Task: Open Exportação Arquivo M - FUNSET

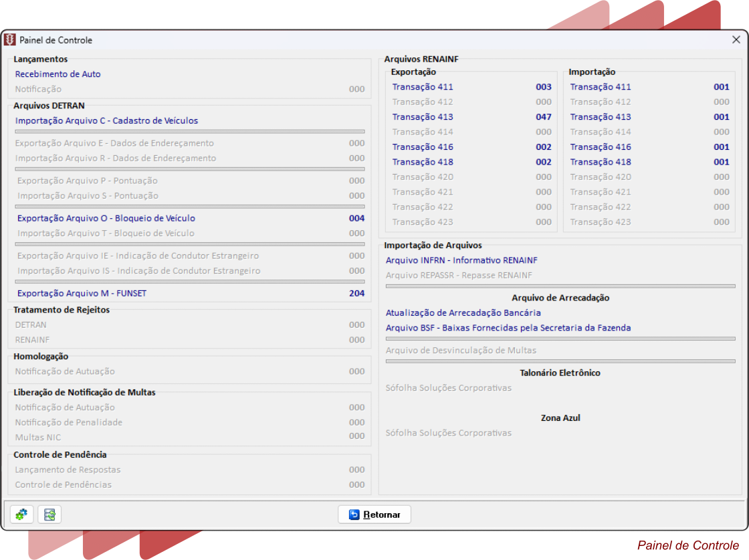Action: 82,293
